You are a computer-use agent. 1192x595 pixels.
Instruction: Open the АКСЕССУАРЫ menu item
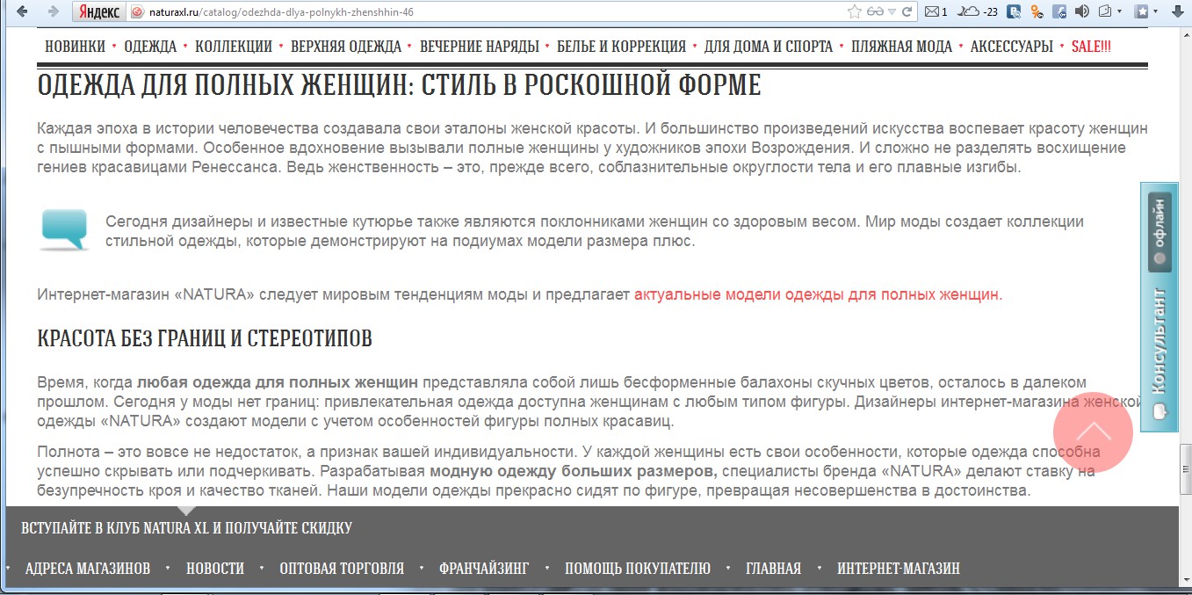[x=1011, y=47]
